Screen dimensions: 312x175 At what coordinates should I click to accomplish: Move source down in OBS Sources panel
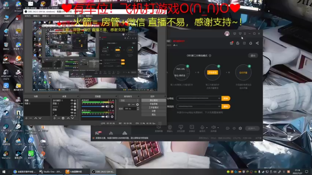pyautogui.click(x=73, y=118)
